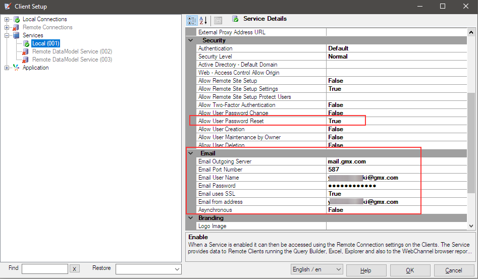The image size is (478, 279).
Task: Select Allow Remote Site Setup value False
Action: (x=336, y=81)
